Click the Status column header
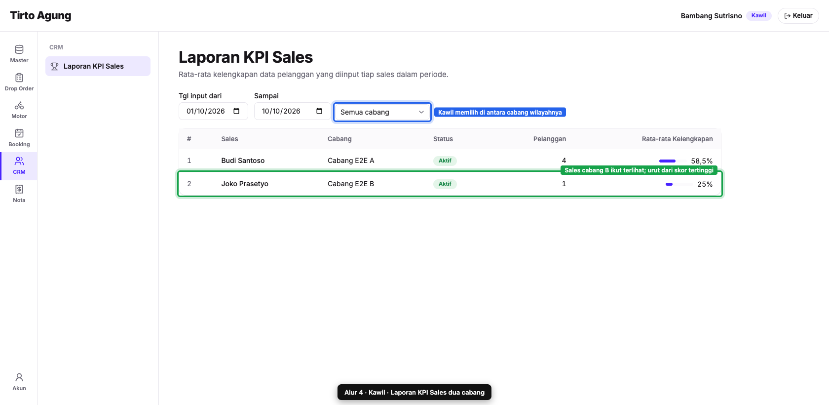This screenshot has height=405, width=829. [443, 139]
